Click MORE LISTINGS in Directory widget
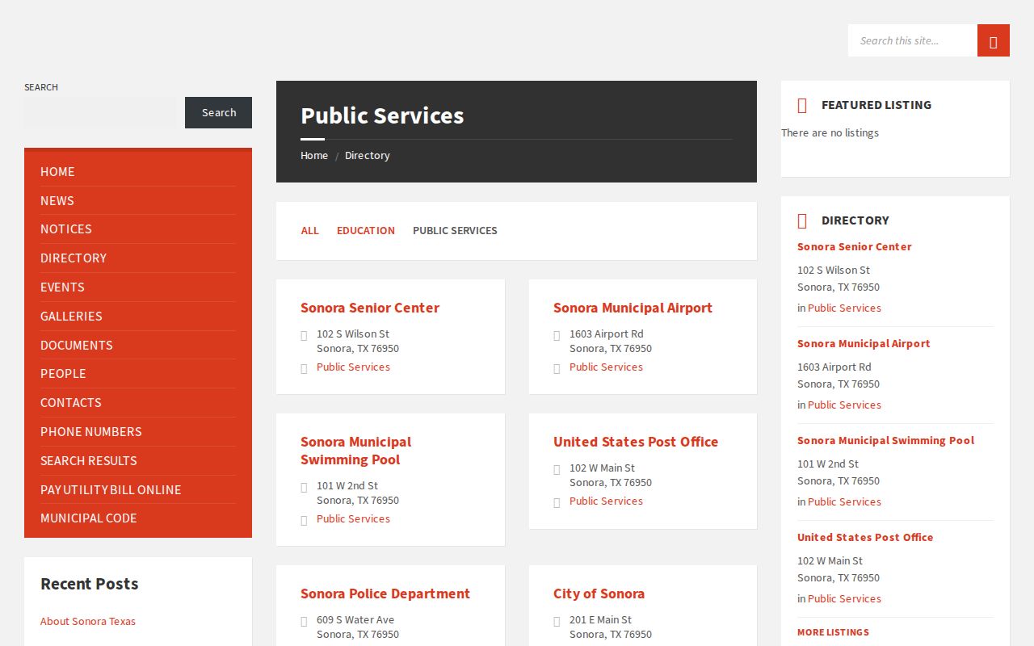 pyautogui.click(x=833, y=632)
